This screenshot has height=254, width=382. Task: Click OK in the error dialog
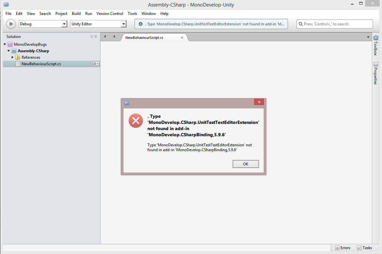tap(246, 164)
